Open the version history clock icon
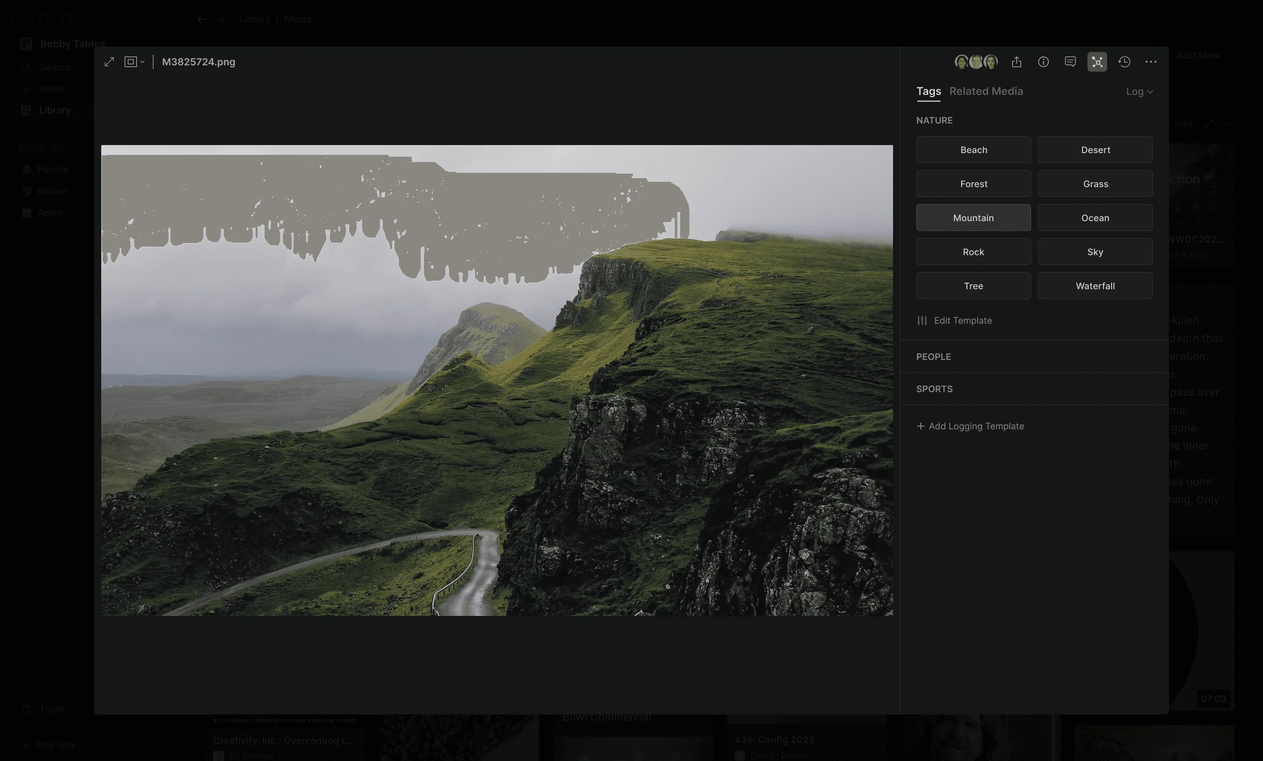 click(x=1124, y=62)
